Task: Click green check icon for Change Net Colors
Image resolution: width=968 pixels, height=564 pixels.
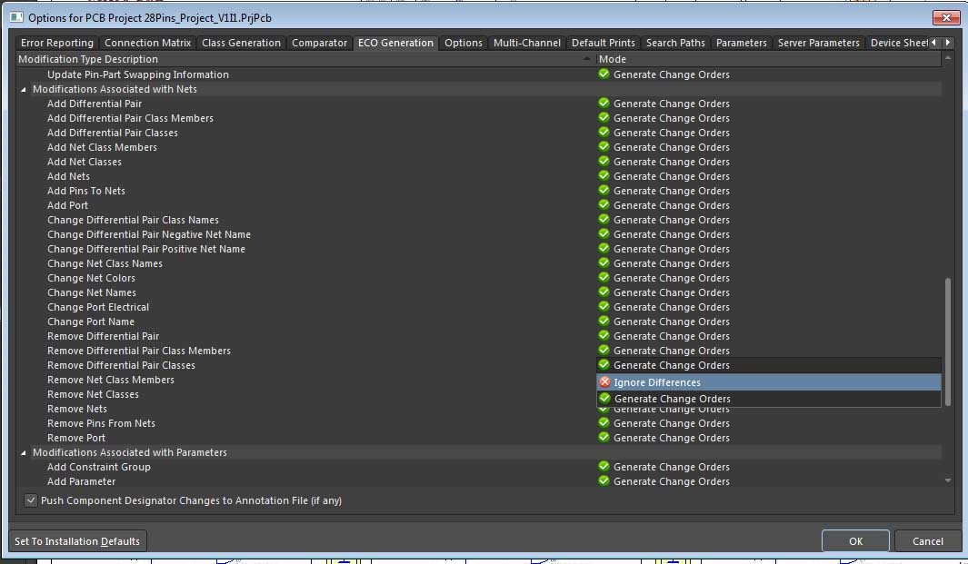Action: [604, 278]
